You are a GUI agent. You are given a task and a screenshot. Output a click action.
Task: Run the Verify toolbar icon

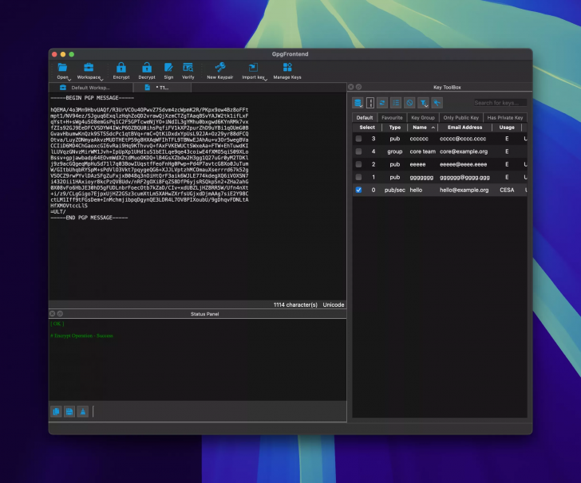click(x=188, y=68)
